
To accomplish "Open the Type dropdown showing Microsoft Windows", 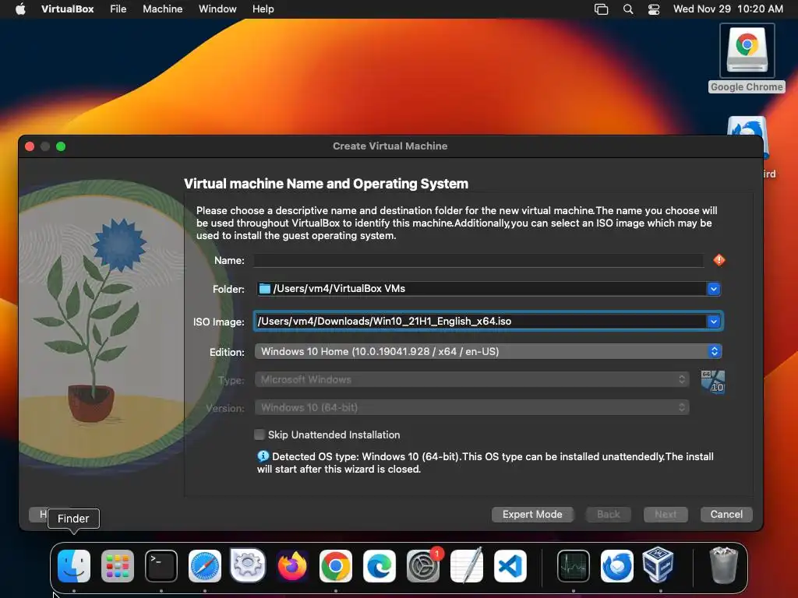I will coord(471,379).
